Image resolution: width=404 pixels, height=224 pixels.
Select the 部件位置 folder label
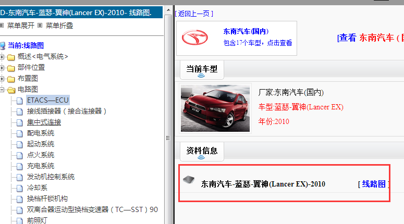[x=31, y=67]
